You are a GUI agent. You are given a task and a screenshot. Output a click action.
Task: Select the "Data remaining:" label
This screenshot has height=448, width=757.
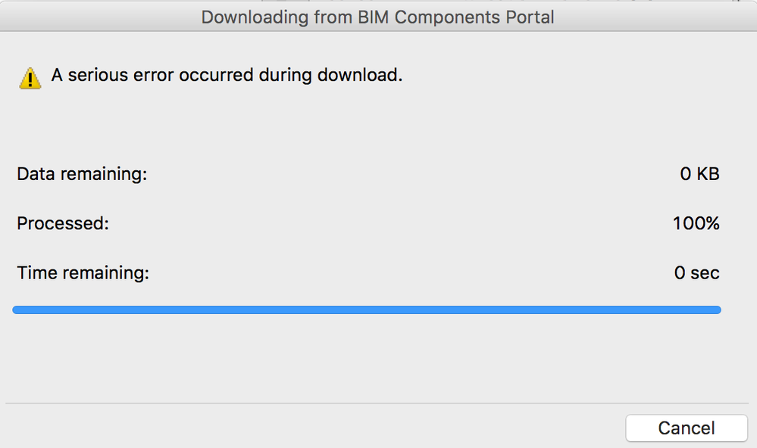82,174
